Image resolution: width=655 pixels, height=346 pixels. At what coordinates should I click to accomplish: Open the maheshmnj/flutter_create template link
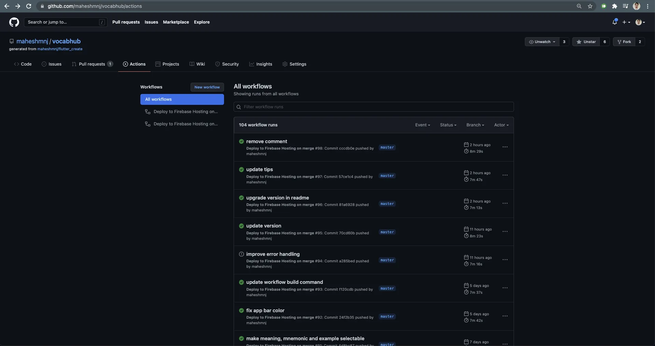click(x=60, y=49)
